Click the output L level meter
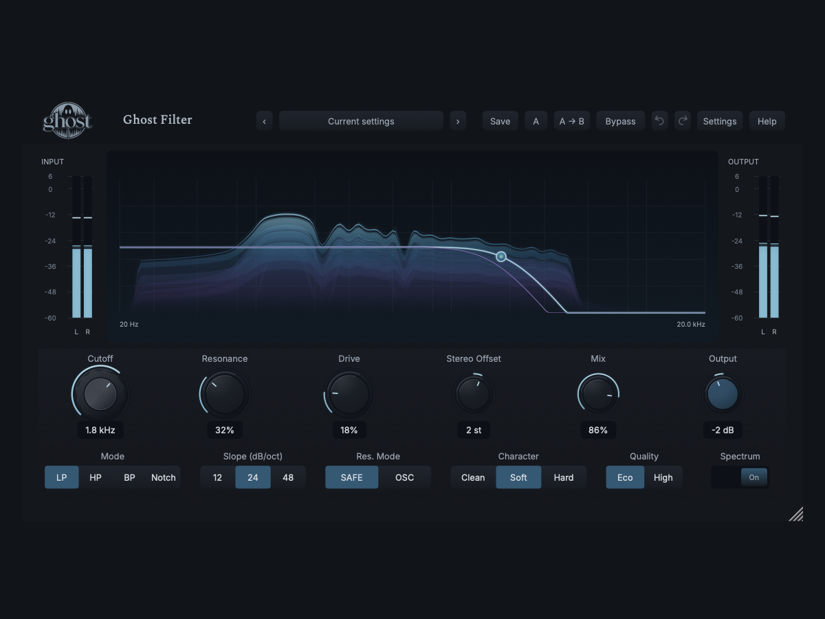 (763, 247)
